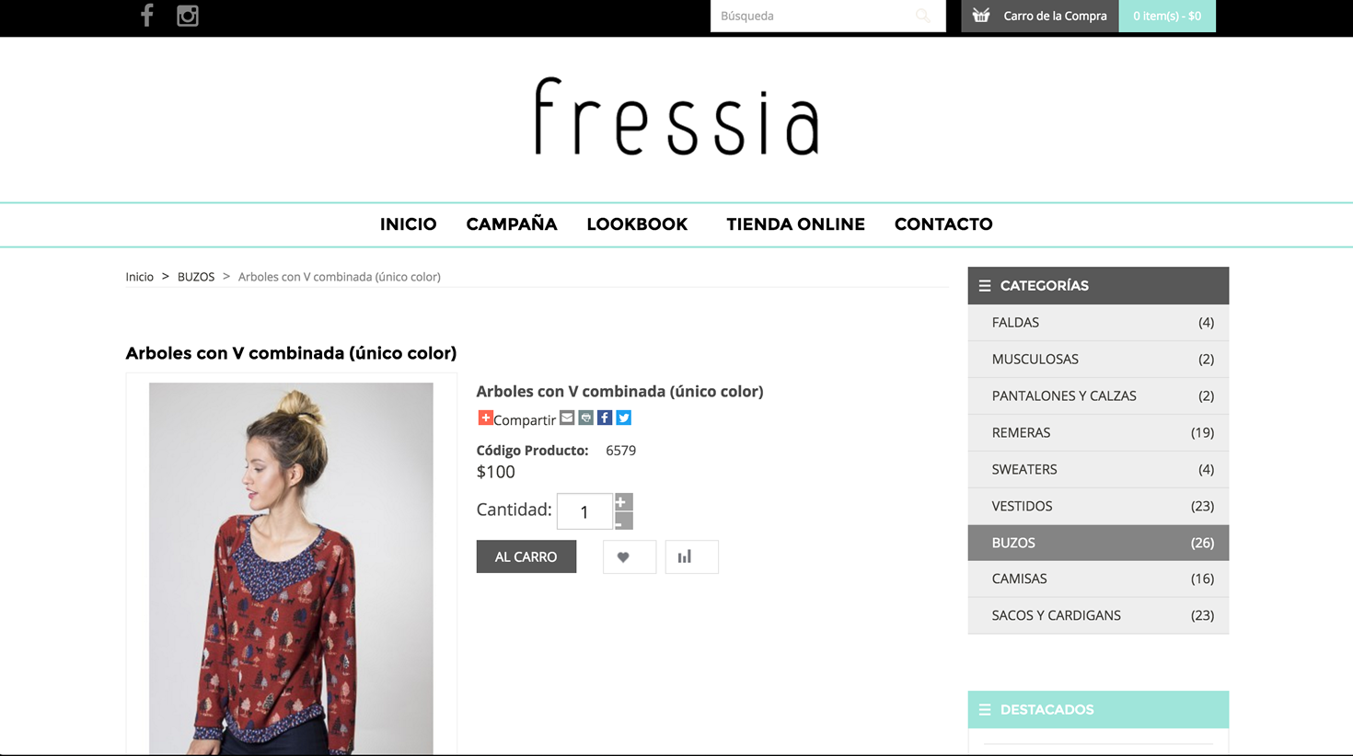Open the TIENDA ONLINE menu item
The height and width of the screenshot is (756, 1353).
coord(795,224)
